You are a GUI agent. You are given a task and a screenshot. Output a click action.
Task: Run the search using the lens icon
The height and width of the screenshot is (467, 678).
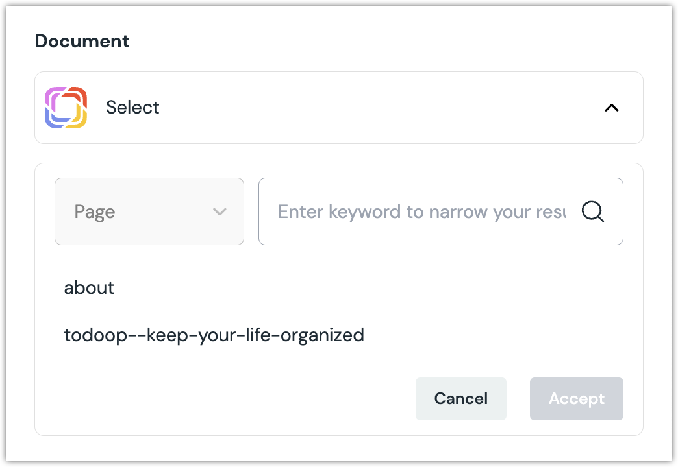[592, 211]
